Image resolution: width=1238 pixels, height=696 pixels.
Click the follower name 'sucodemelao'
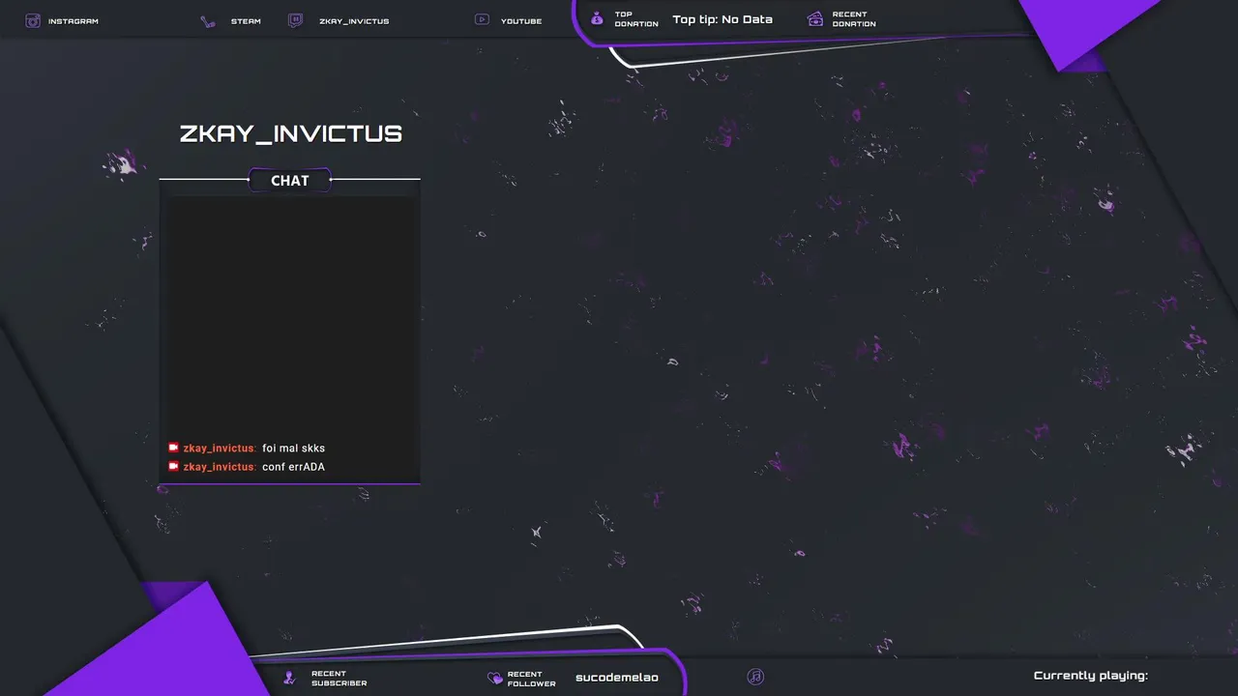(617, 678)
